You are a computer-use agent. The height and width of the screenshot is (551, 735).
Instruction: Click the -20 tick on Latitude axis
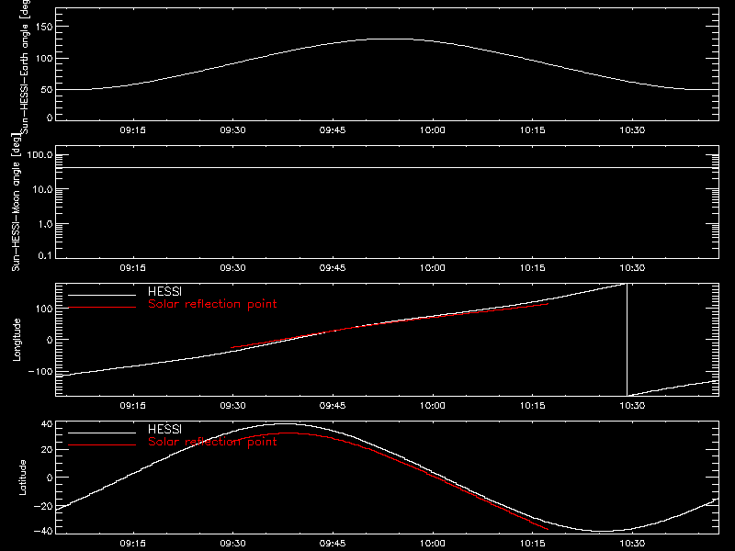(43, 507)
